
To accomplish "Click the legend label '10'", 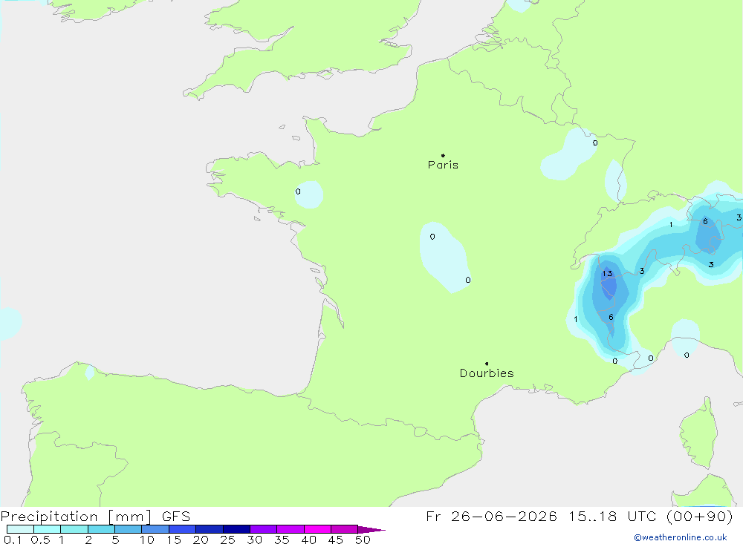I will [x=147, y=540].
